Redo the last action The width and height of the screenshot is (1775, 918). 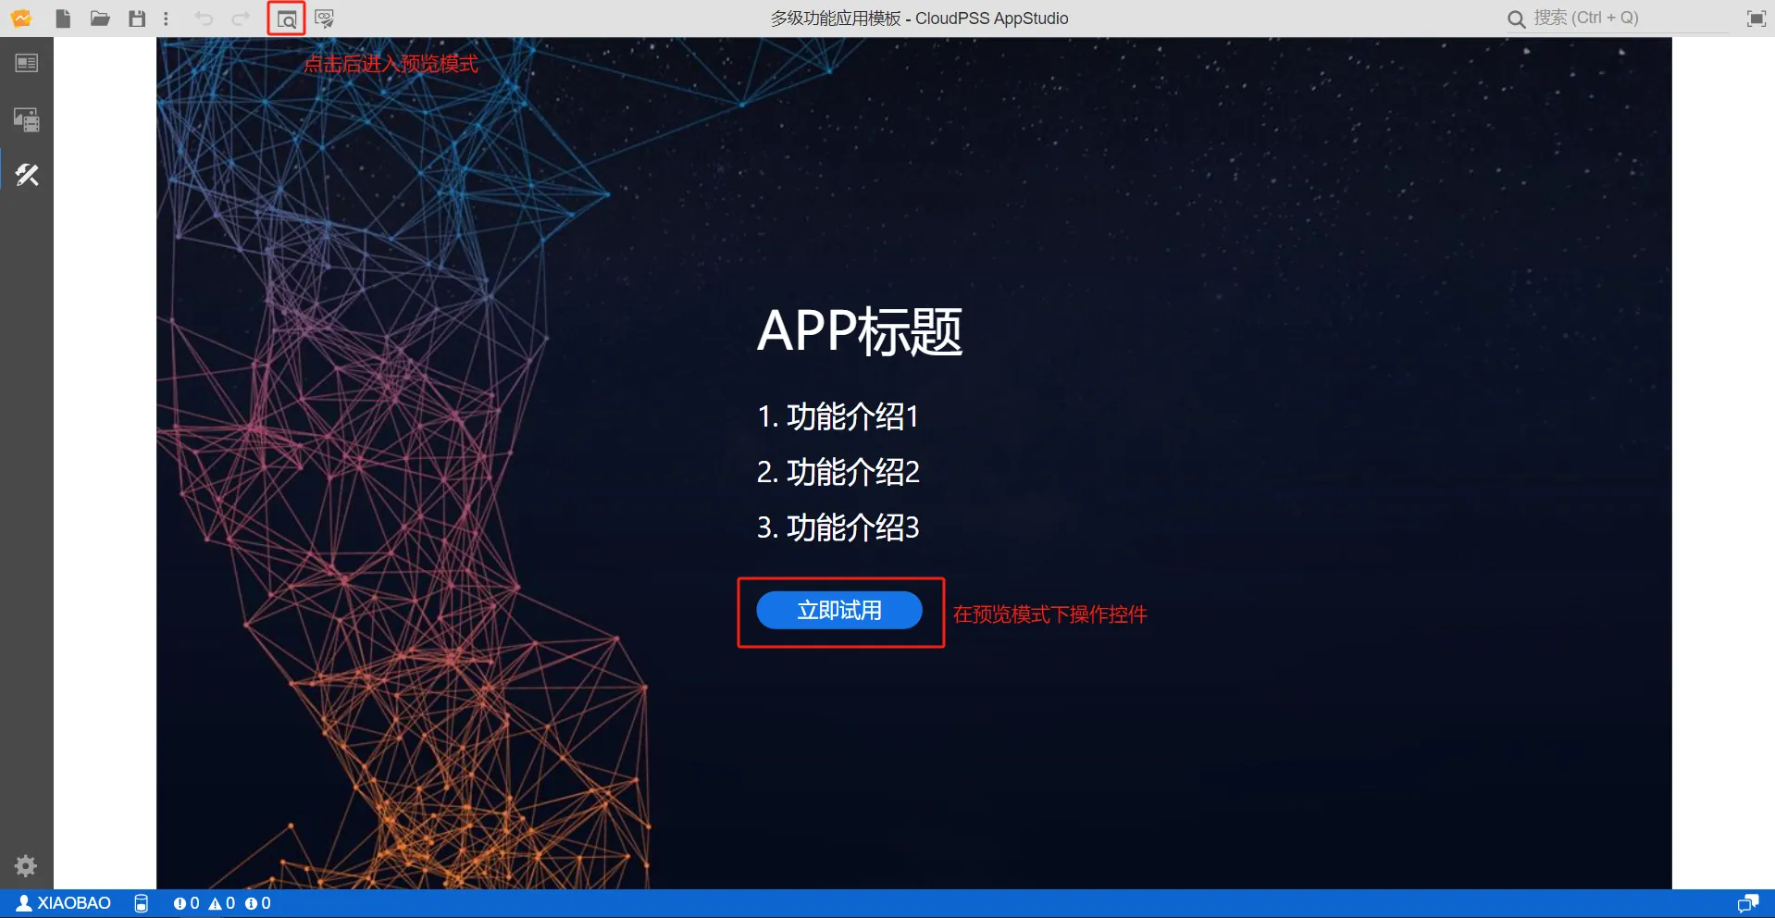[241, 19]
